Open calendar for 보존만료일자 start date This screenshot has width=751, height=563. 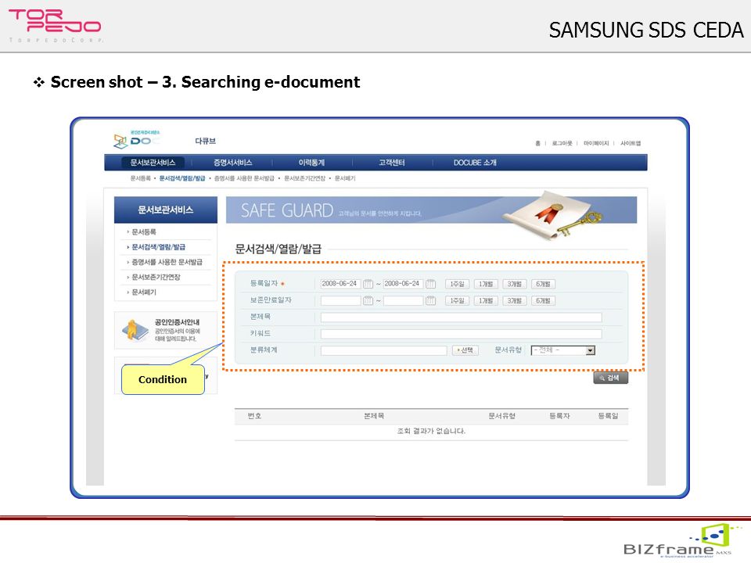point(368,300)
